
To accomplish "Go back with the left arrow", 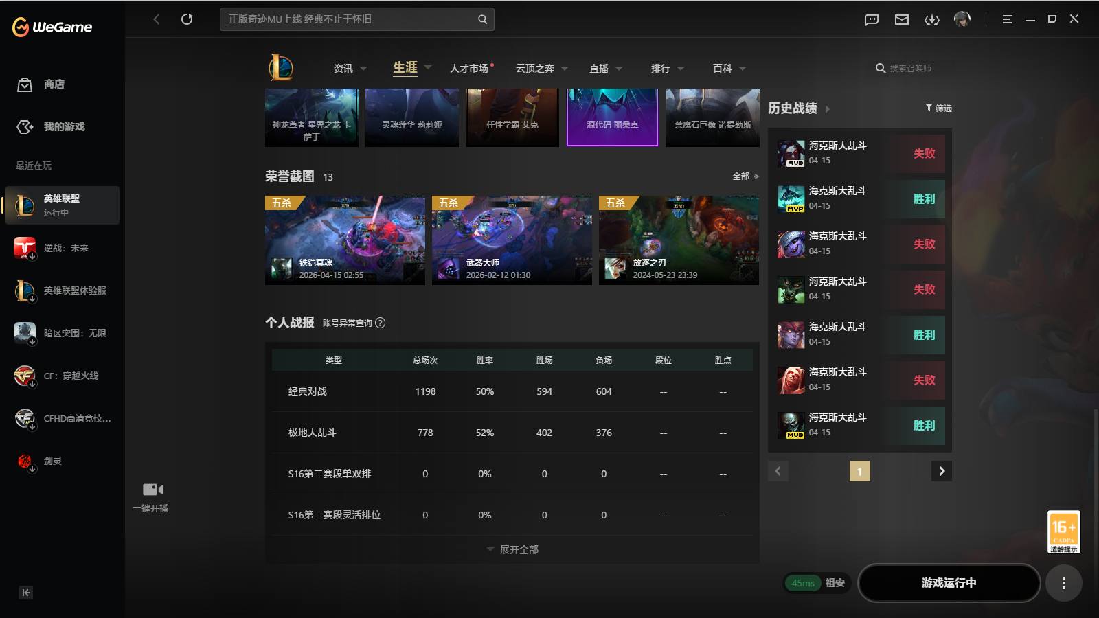I will tap(157, 19).
